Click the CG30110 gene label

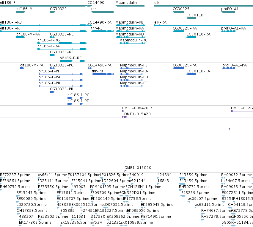[195, 15]
